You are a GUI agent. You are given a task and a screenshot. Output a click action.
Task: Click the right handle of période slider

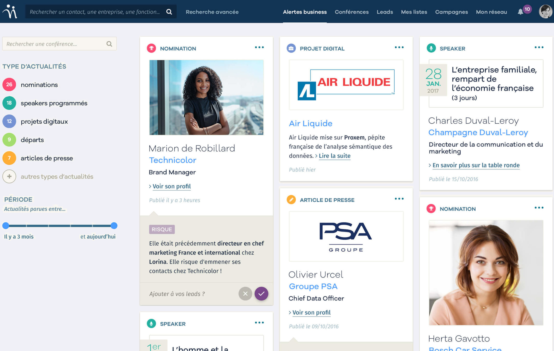click(x=114, y=226)
